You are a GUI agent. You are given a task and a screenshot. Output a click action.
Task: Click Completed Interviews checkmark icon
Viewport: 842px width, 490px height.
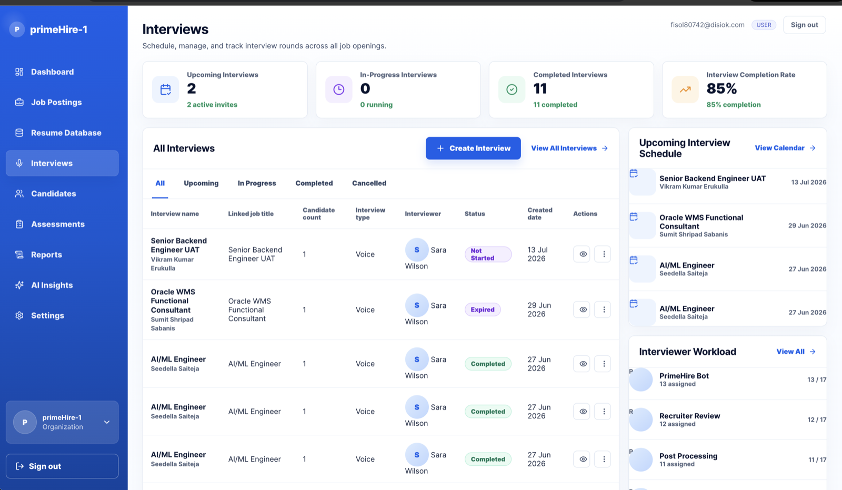(512, 89)
